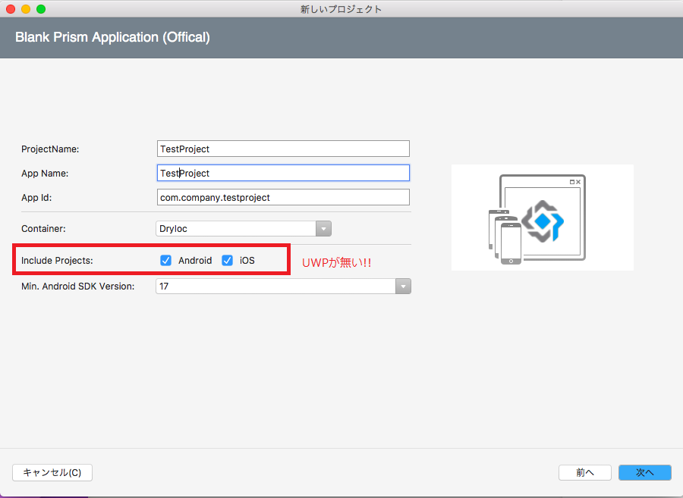Click the Prism template preview image
The height and width of the screenshot is (498, 683).
(543, 218)
